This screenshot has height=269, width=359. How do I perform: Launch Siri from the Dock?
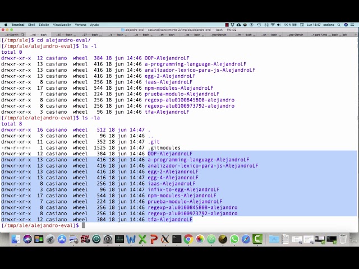(27, 239)
